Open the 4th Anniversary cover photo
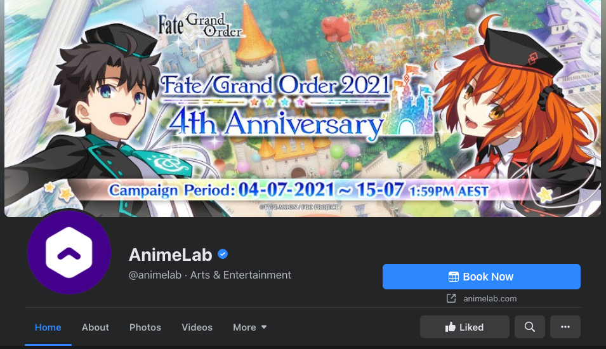 (x=303, y=109)
